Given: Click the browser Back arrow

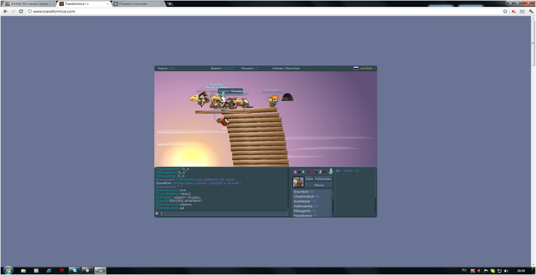Looking at the screenshot, I should point(6,11).
